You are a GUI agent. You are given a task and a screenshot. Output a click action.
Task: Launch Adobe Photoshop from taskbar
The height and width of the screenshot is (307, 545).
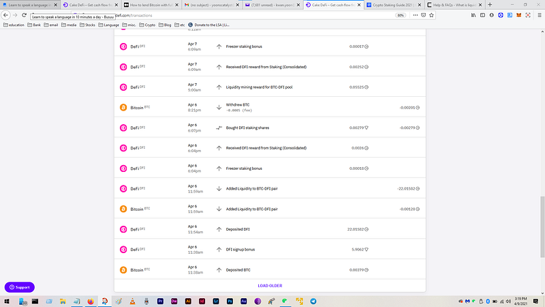(x=230, y=301)
